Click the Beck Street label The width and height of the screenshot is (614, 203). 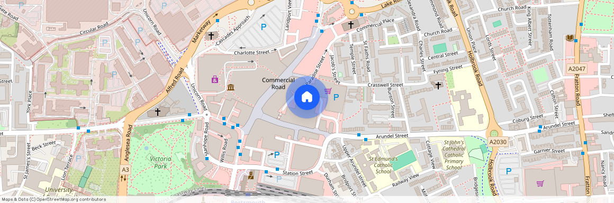click(x=44, y=146)
